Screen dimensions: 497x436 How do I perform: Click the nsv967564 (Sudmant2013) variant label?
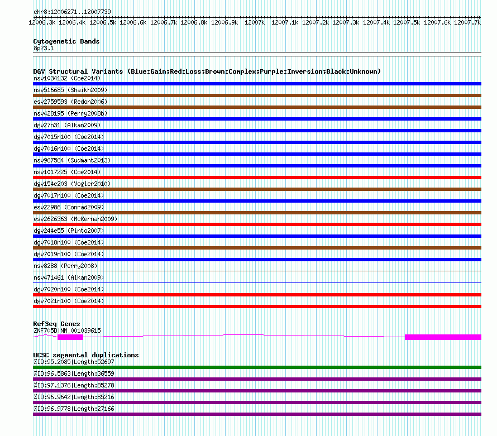72,160
